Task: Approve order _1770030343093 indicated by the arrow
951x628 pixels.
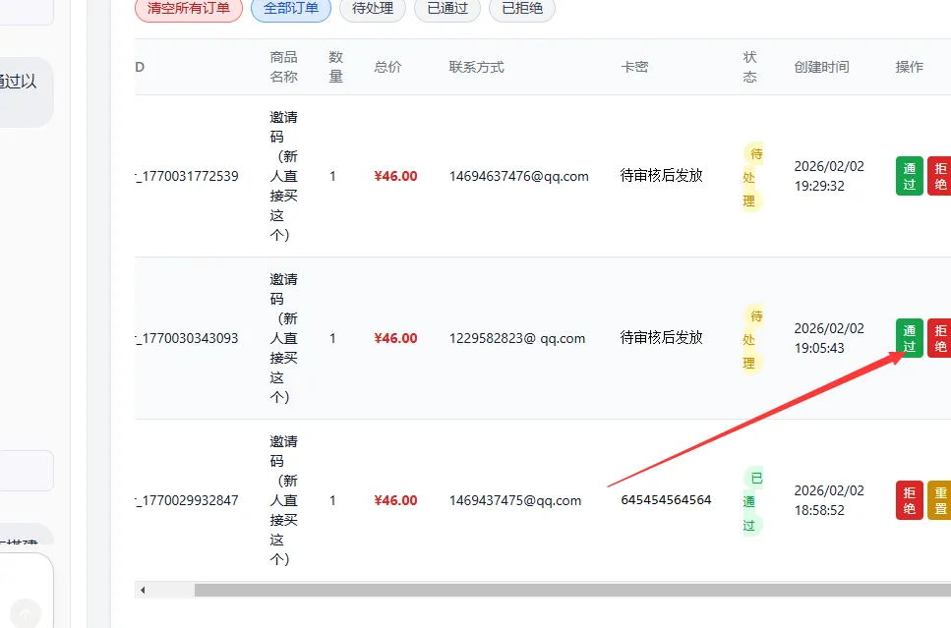Action: click(x=909, y=338)
